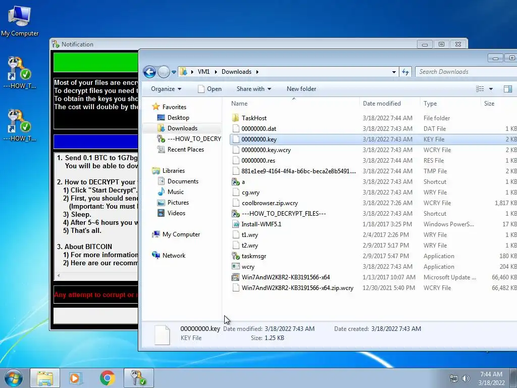Viewport: 517px width, 388px height.
Task: Toggle the preview pane icon
Action: pos(508,89)
